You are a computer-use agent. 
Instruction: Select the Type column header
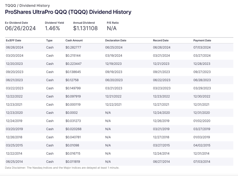pyautogui.click(x=49, y=40)
